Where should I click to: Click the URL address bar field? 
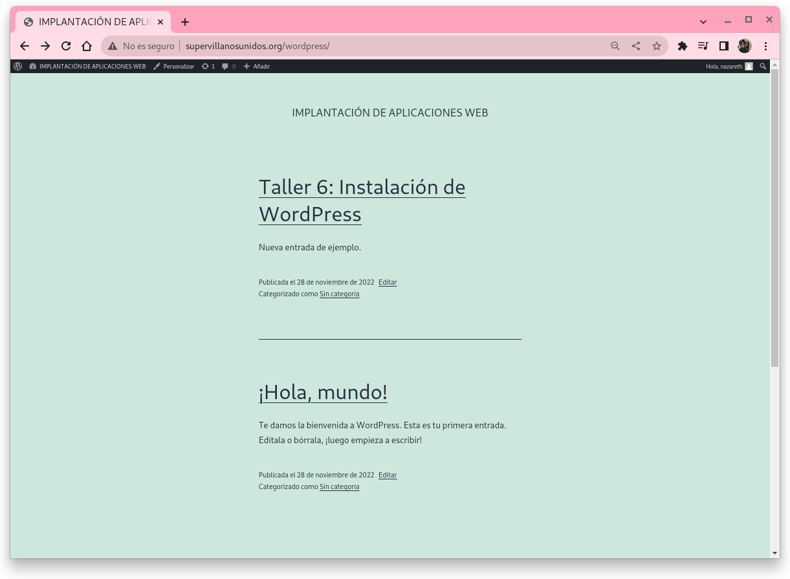point(388,46)
